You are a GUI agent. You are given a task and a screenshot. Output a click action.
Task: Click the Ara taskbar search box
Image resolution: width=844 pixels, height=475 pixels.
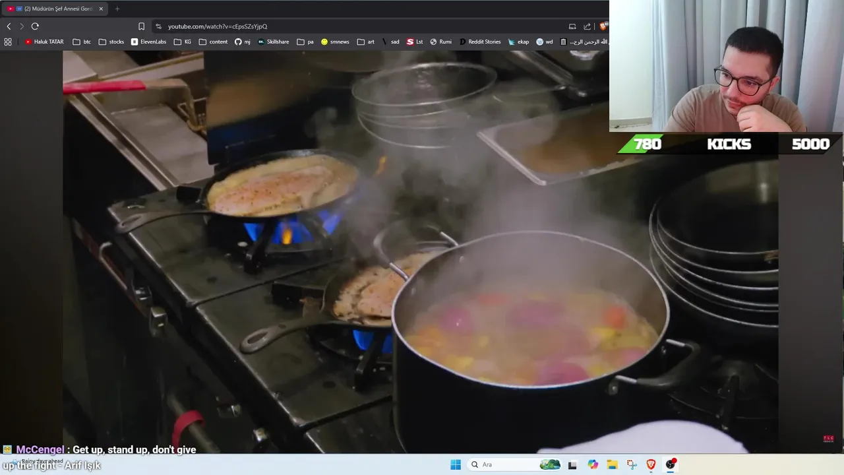(x=515, y=464)
